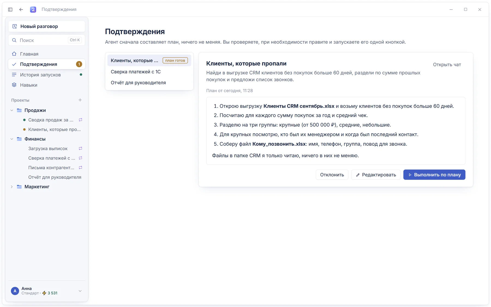Screen dimensions: 491x307
Task: Click the credits balance 3 531
Action: point(52,293)
